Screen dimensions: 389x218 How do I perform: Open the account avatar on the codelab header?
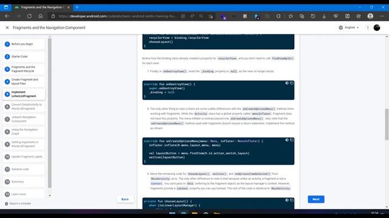[377, 28]
